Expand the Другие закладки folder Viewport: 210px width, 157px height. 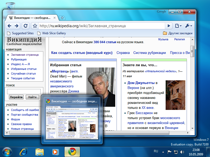click(x=178, y=33)
